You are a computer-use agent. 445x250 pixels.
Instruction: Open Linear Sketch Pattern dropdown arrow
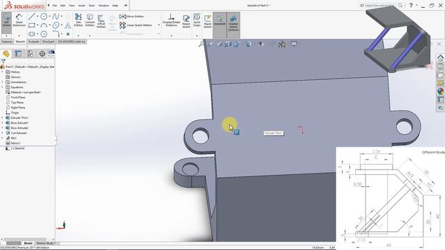[159, 25]
